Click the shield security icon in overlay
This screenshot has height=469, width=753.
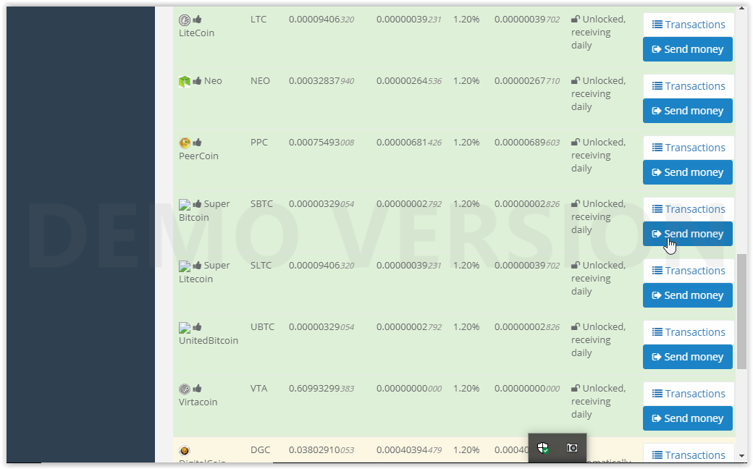[542, 448]
